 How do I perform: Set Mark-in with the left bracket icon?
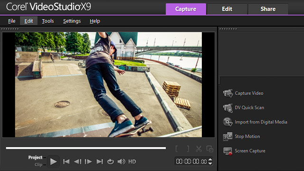coord(177,149)
